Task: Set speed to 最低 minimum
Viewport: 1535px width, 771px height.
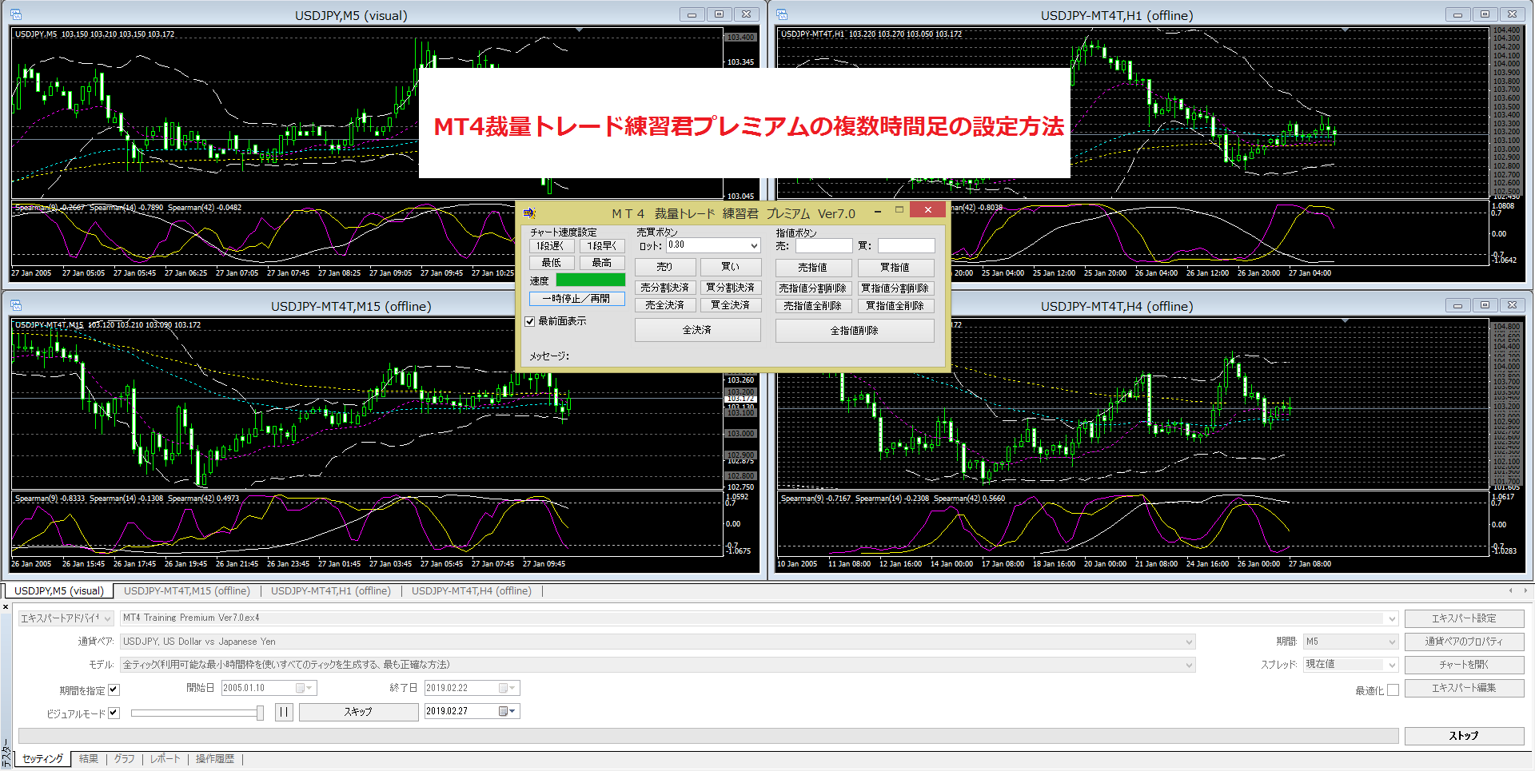Action: click(x=551, y=263)
